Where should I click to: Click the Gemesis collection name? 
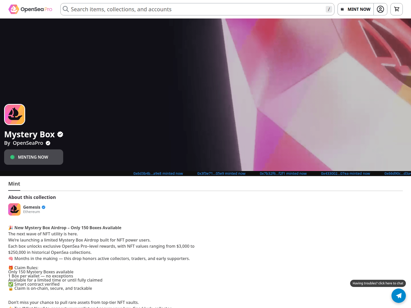pos(32,207)
